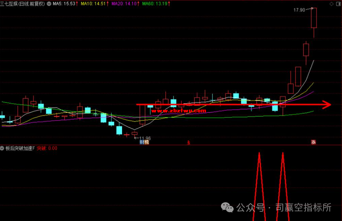Viewport: 342px width, 221px height.
Task: Open the 财榜 marker below the chart
Action: coord(144,142)
